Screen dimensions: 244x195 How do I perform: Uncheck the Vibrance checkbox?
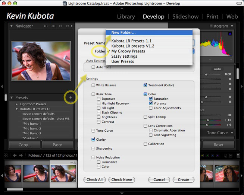(x=151, y=103)
